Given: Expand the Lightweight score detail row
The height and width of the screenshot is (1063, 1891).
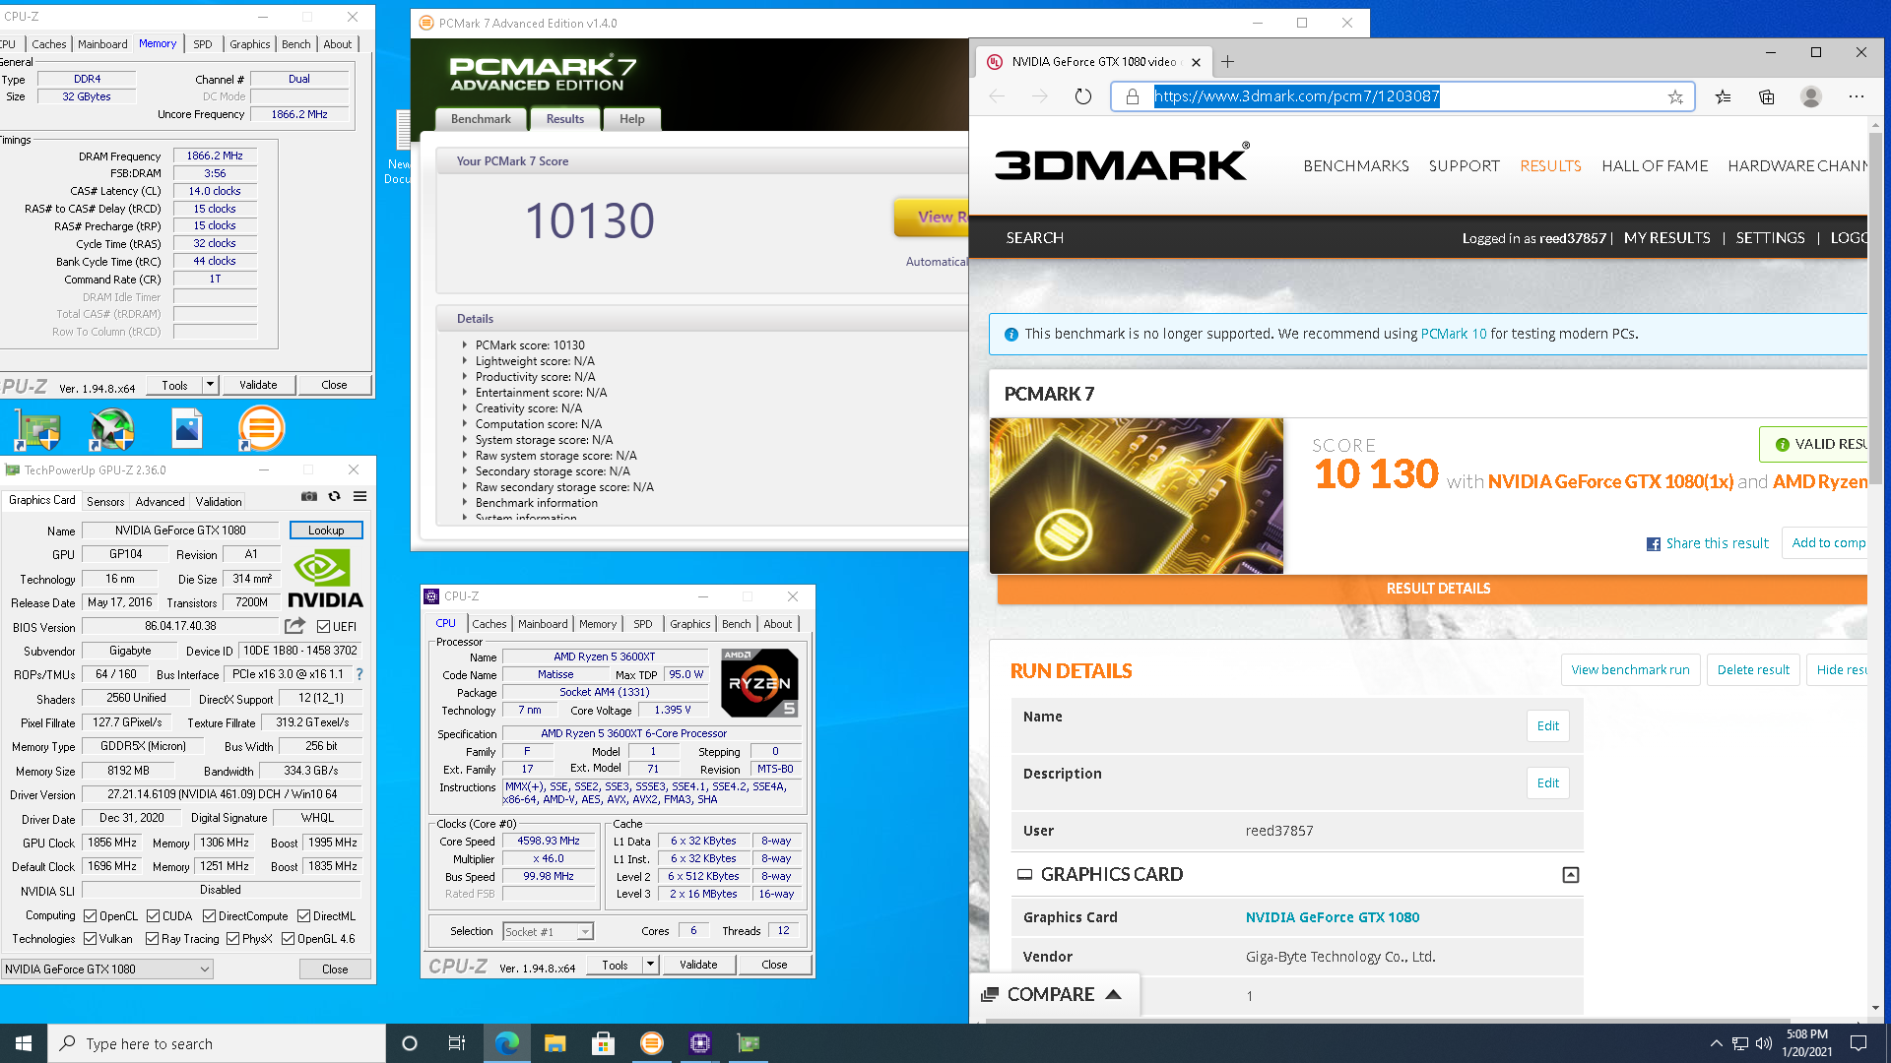Looking at the screenshot, I should pyautogui.click(x=465, y=361).
